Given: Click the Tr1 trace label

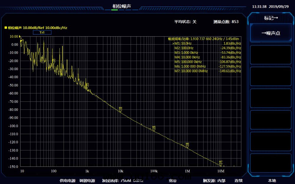Looking at the screenshot, I should coord(42,32).
